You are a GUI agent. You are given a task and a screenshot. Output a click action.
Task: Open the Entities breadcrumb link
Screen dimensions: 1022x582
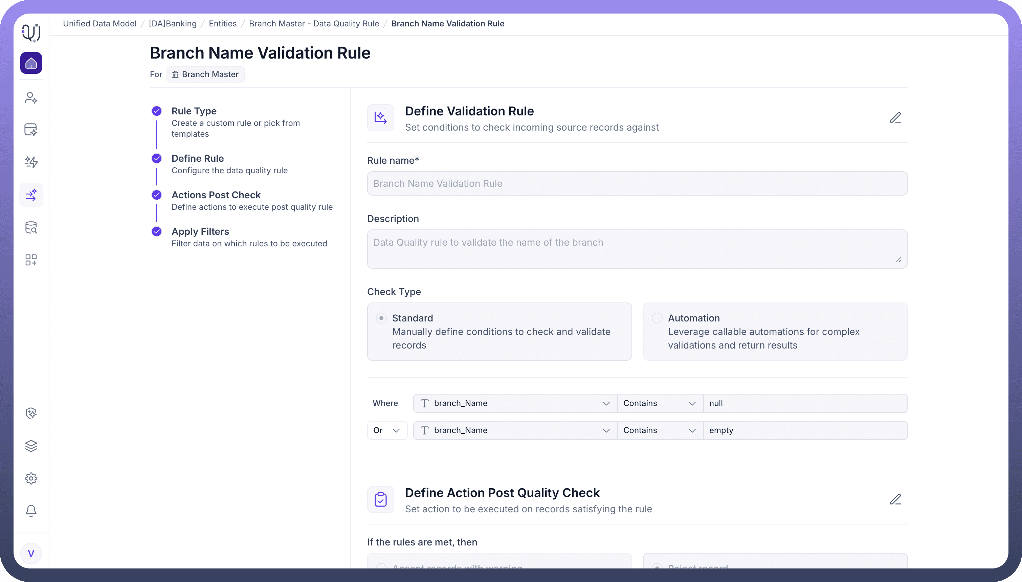(223, 24)
